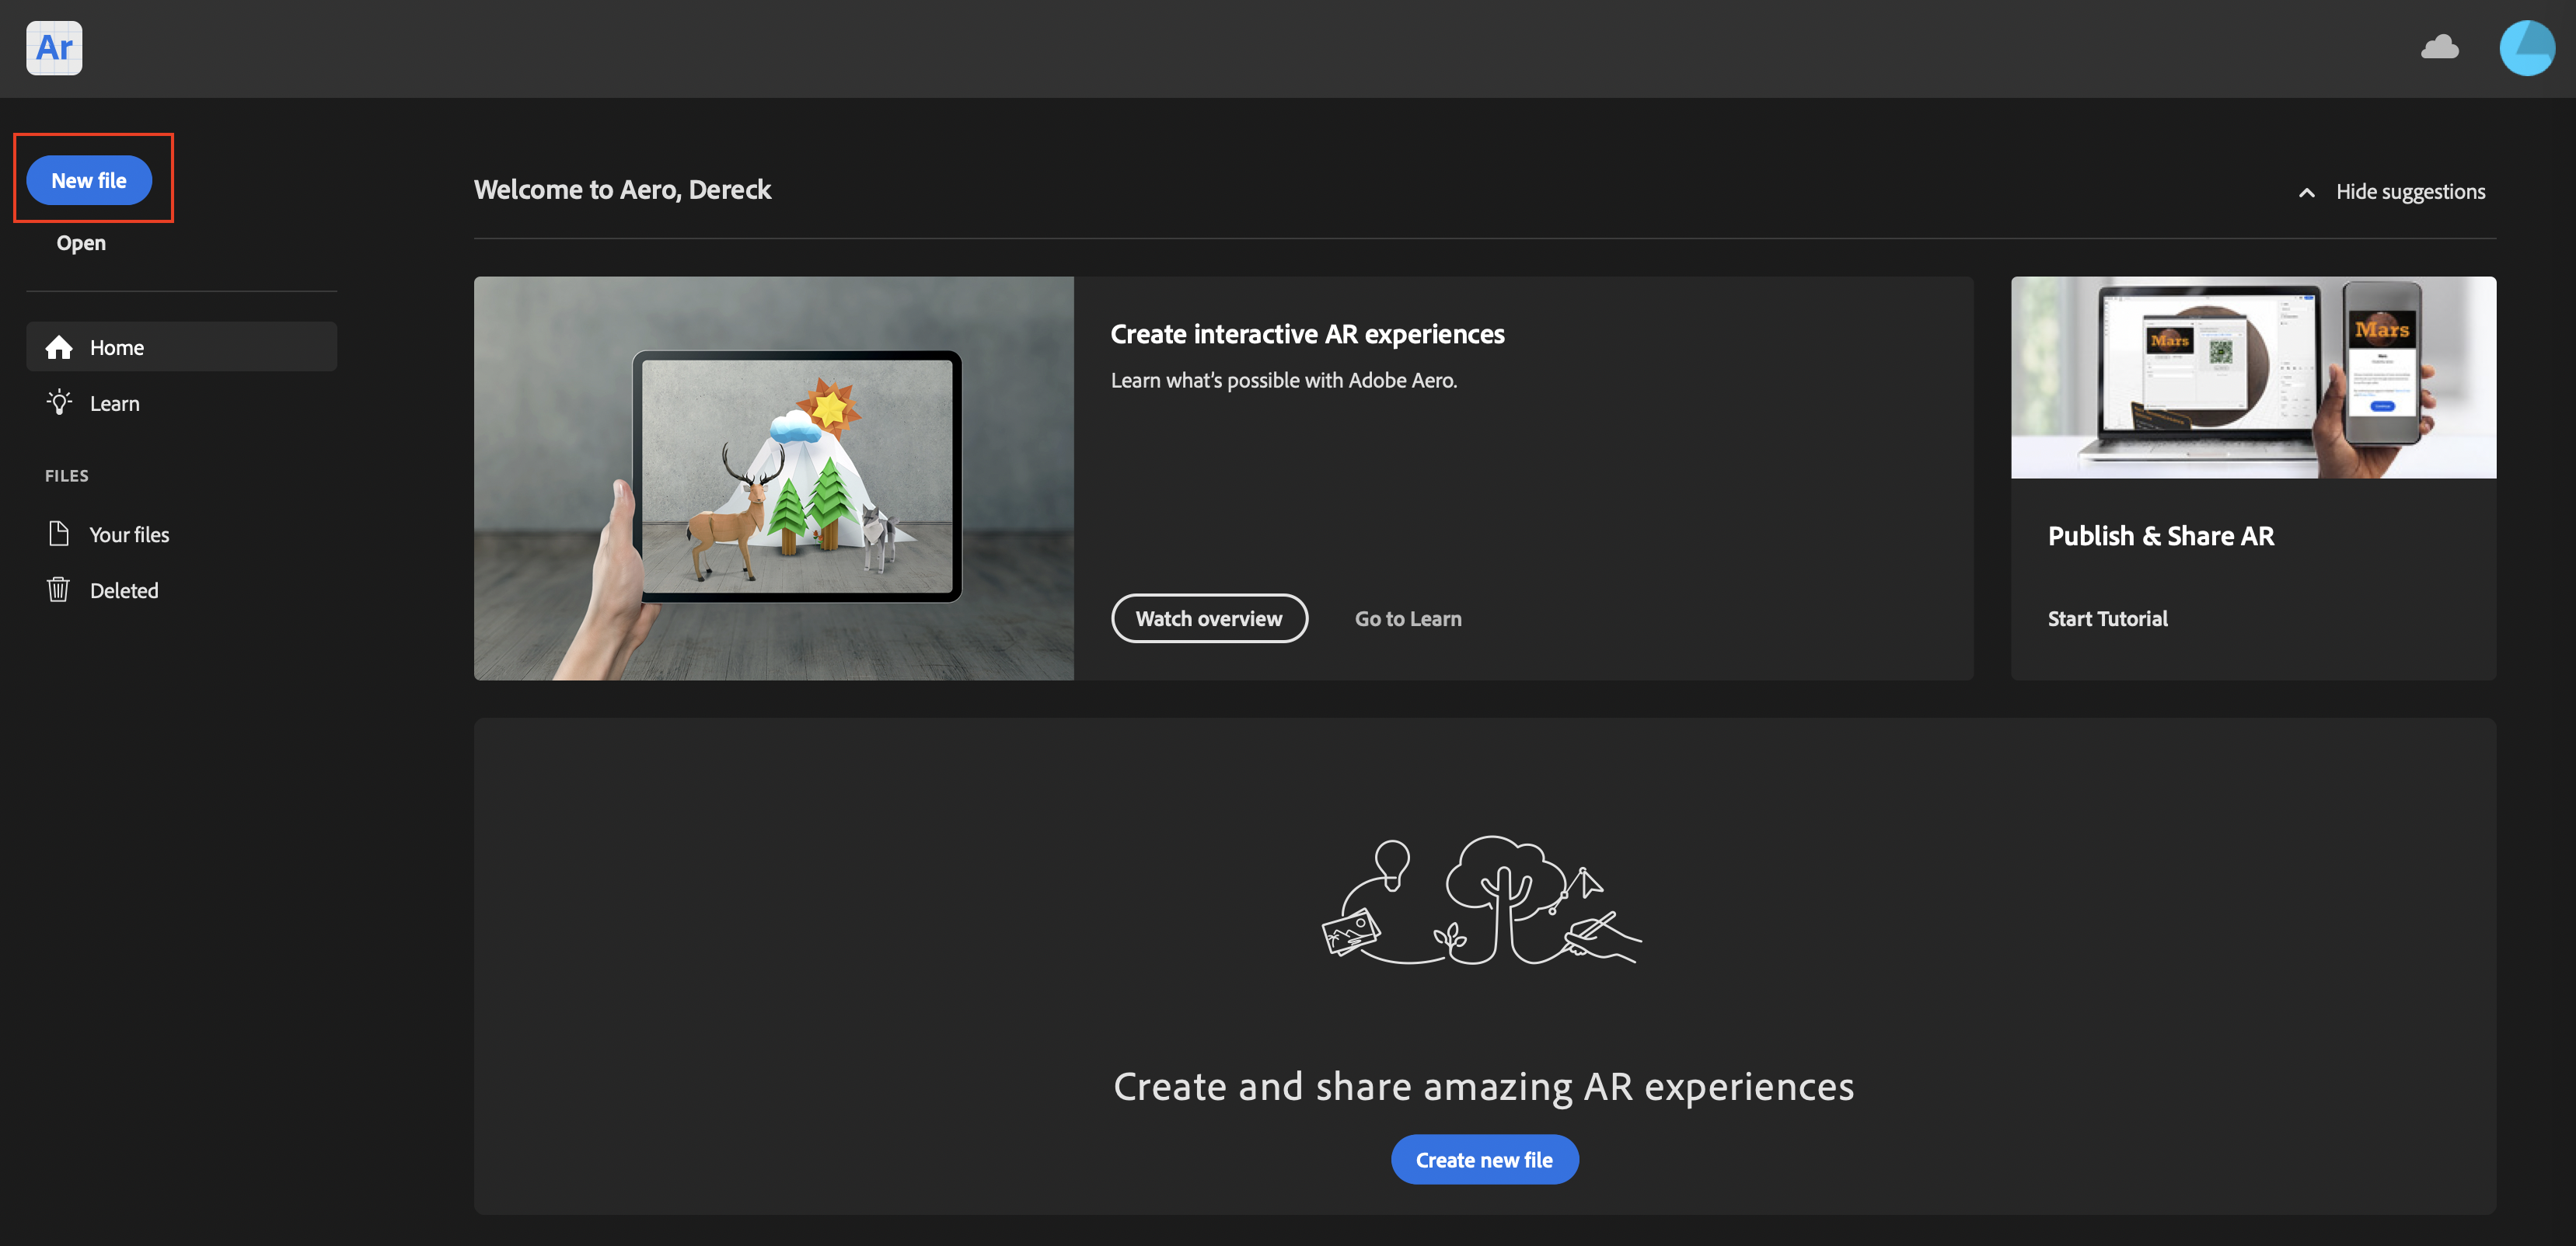Select Start Tutorial for Publish & Share
Image resolution: width=2576 pixels, height=1246 pixels.
pos(2108,619)
